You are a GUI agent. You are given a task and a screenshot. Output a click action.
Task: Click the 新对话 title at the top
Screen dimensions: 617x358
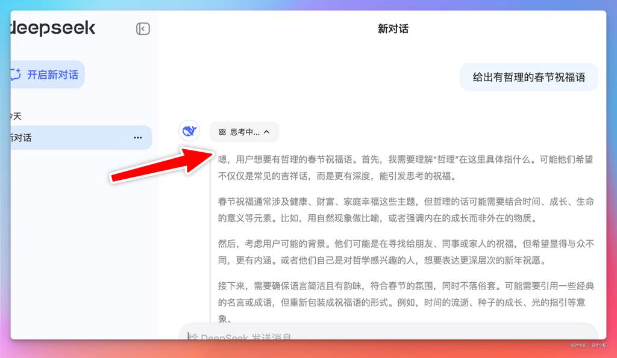pos(393,28)
